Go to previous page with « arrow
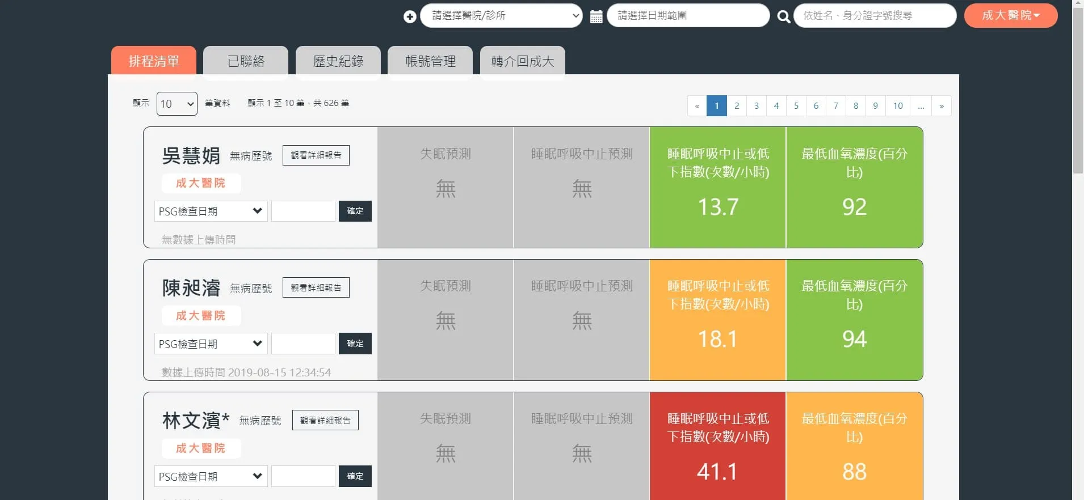This screenshot has width=1084, height=500. (697, 106)
